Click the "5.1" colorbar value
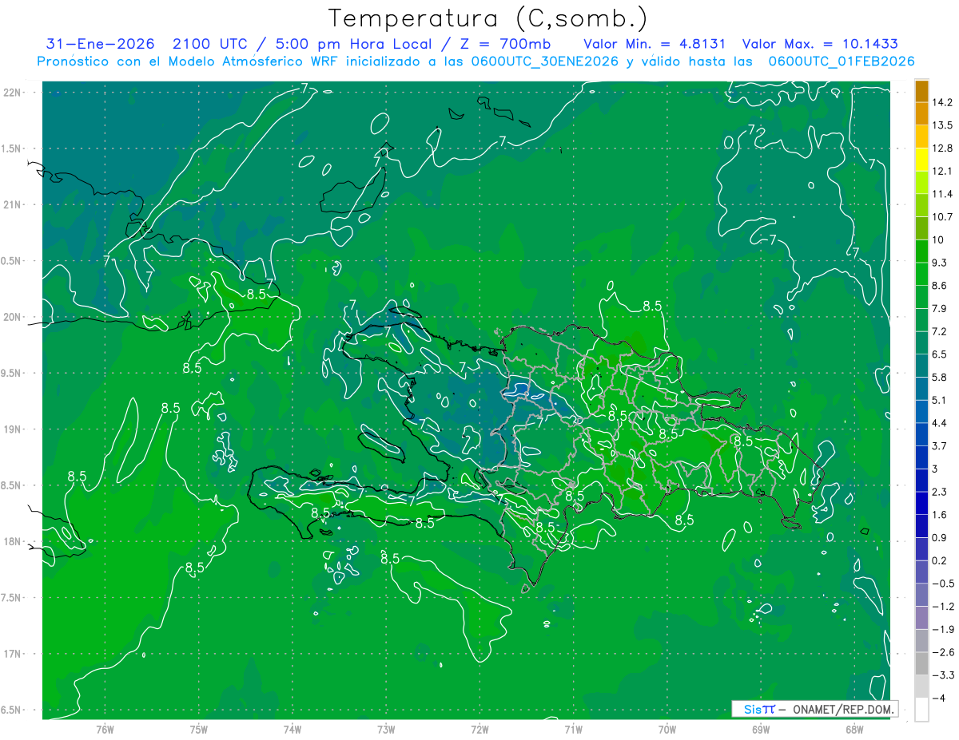Image resolution: width=959 pixels, height=740 pixels. (x=940, y=400)
